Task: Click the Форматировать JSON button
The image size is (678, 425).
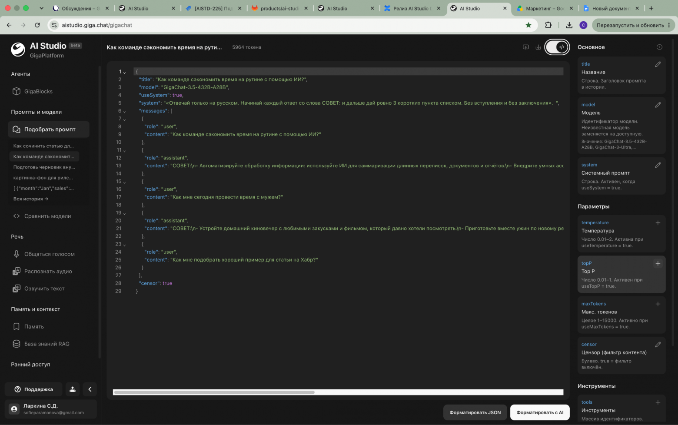Action: click(x=475, y=412)
